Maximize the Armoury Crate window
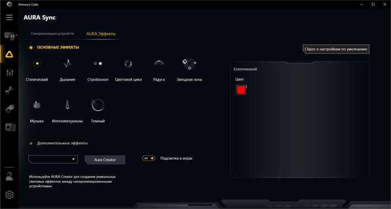 click(x=373, y=4)
